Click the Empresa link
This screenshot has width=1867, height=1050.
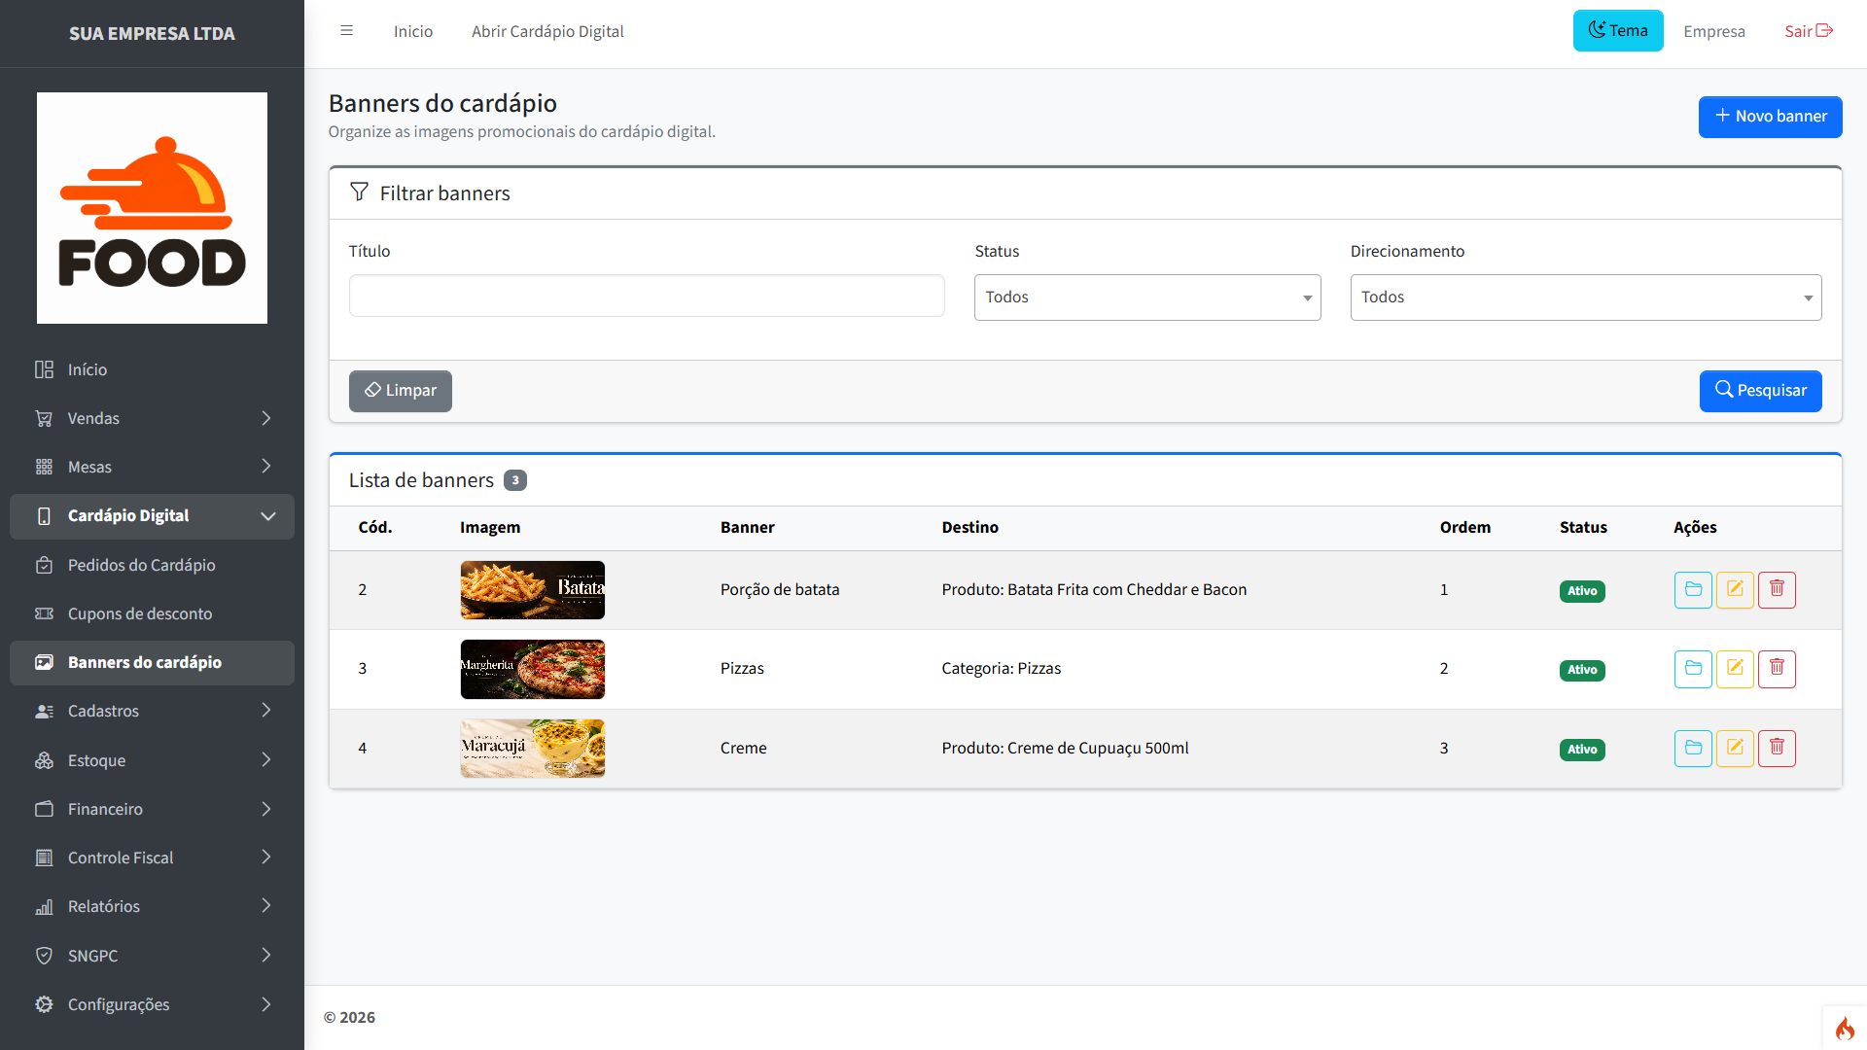(1714, 31)
